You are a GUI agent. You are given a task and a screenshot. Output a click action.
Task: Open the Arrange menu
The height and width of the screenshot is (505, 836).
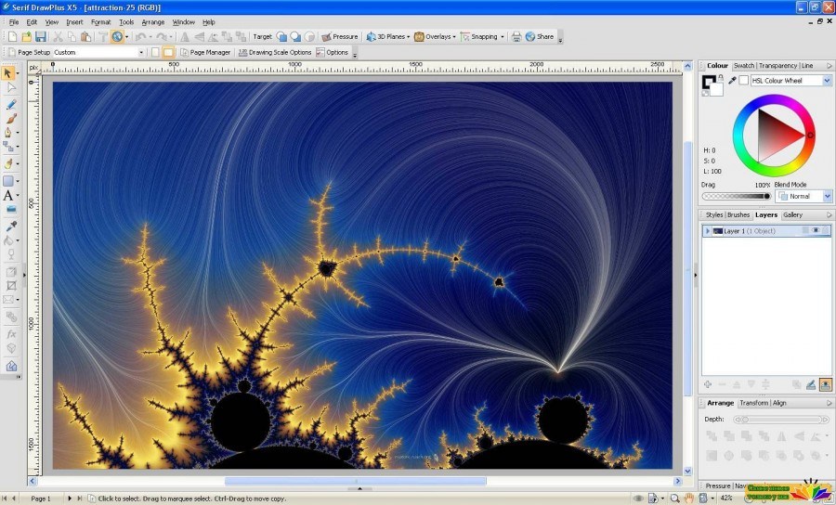tap(153, 22)
